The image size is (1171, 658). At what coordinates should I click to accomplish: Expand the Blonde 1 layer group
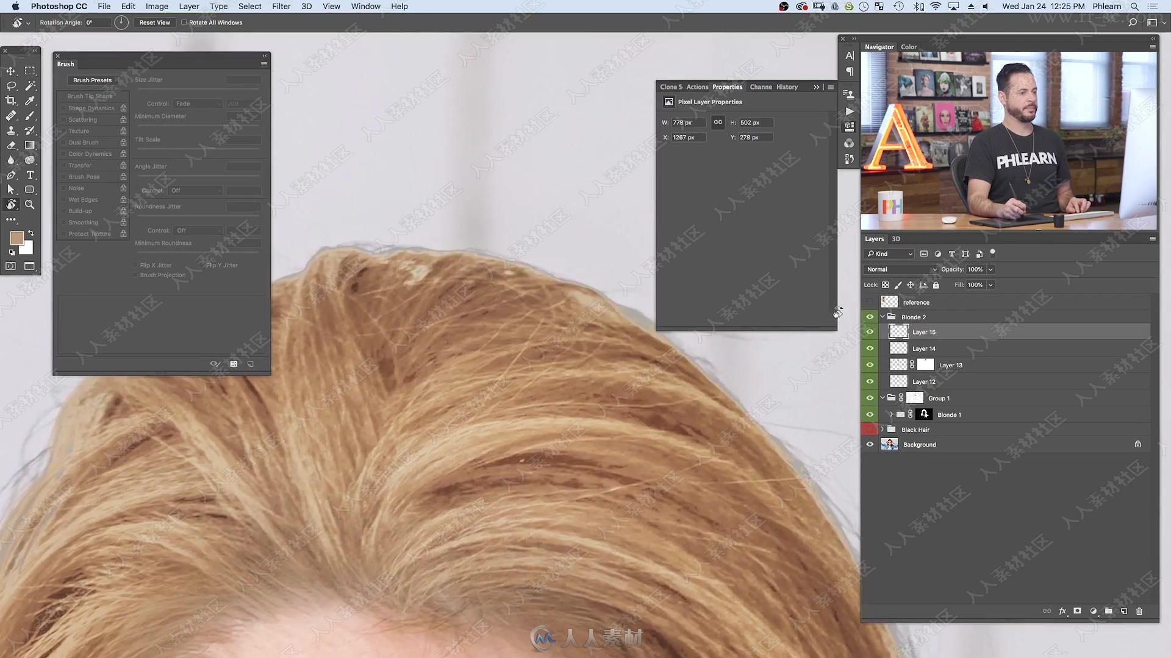click(891, 414)
